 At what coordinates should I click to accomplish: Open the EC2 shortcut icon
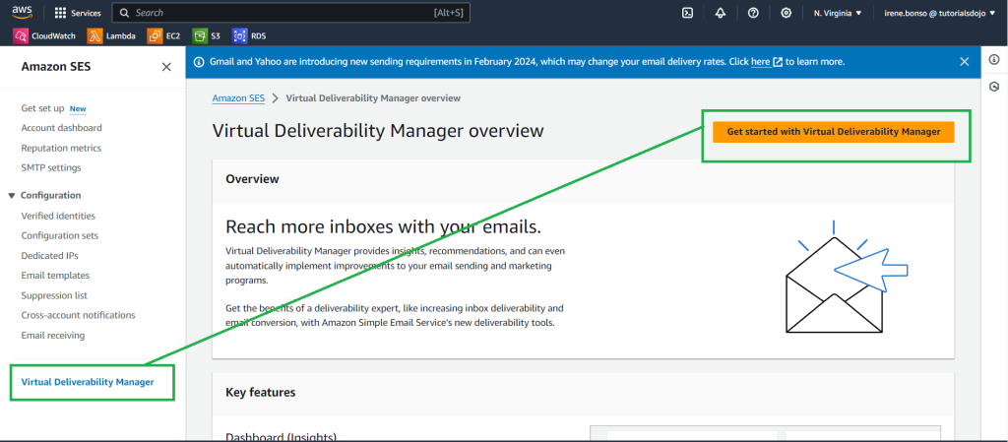click(155, 36)
